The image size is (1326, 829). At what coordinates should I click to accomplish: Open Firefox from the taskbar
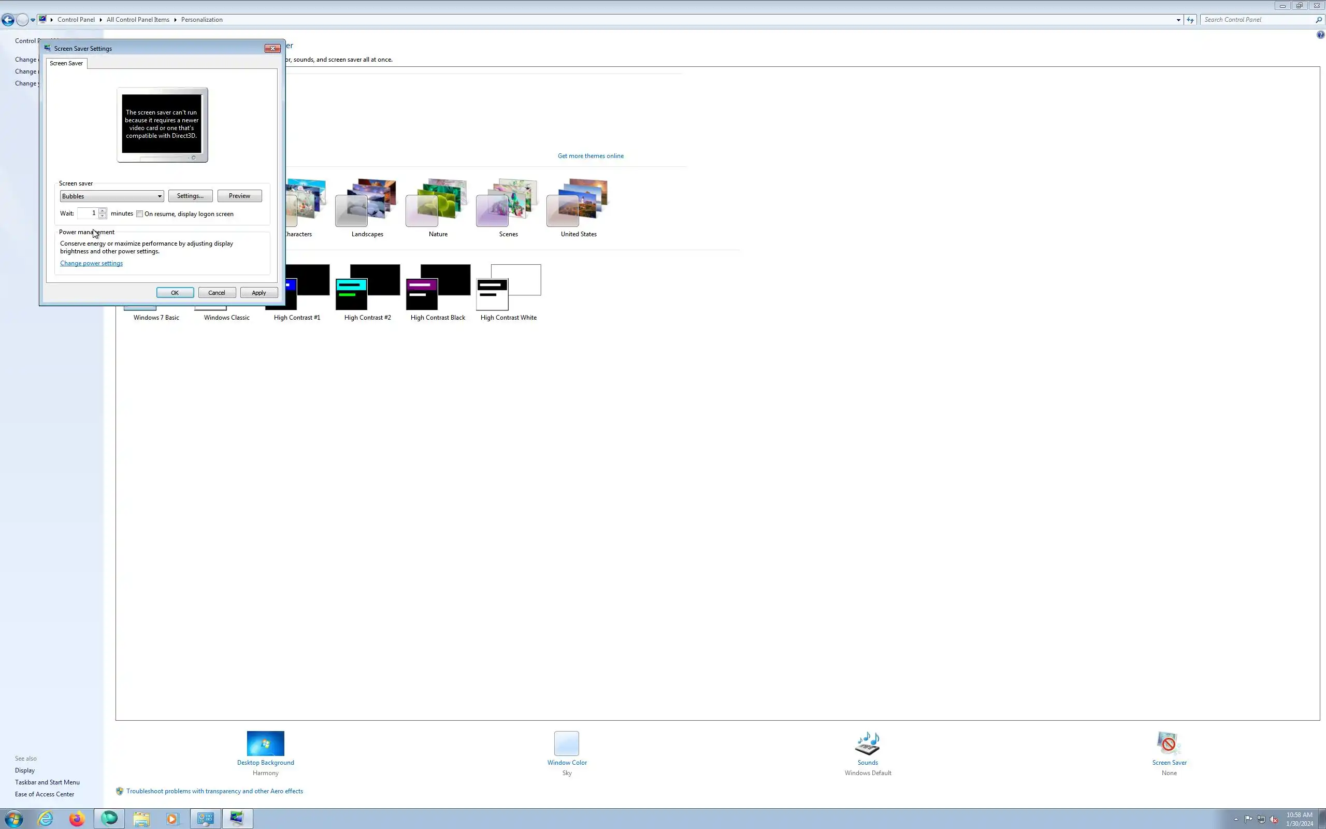pyautogui.click(x=77, y=819)
